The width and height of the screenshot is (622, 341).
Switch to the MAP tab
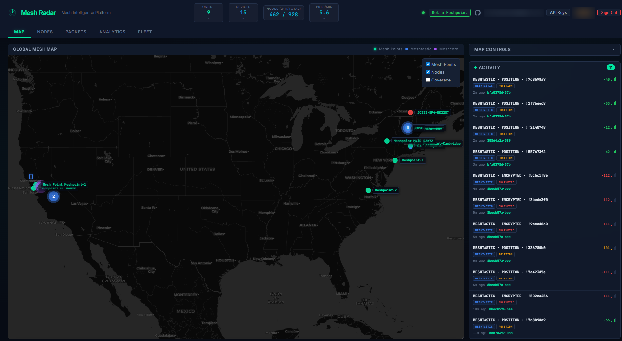click(x=19, y=32)
